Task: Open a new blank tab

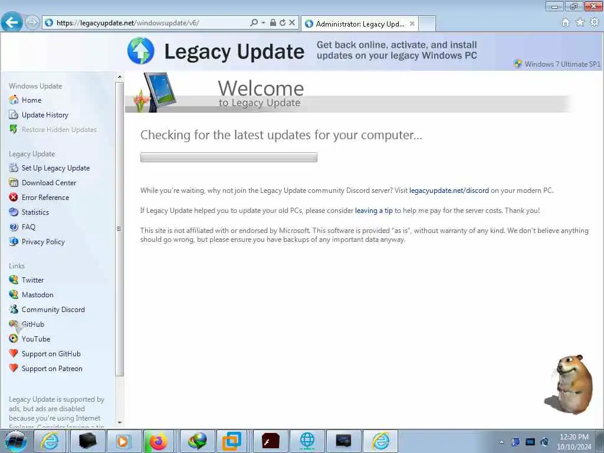Action: click(x=427, y=24)
